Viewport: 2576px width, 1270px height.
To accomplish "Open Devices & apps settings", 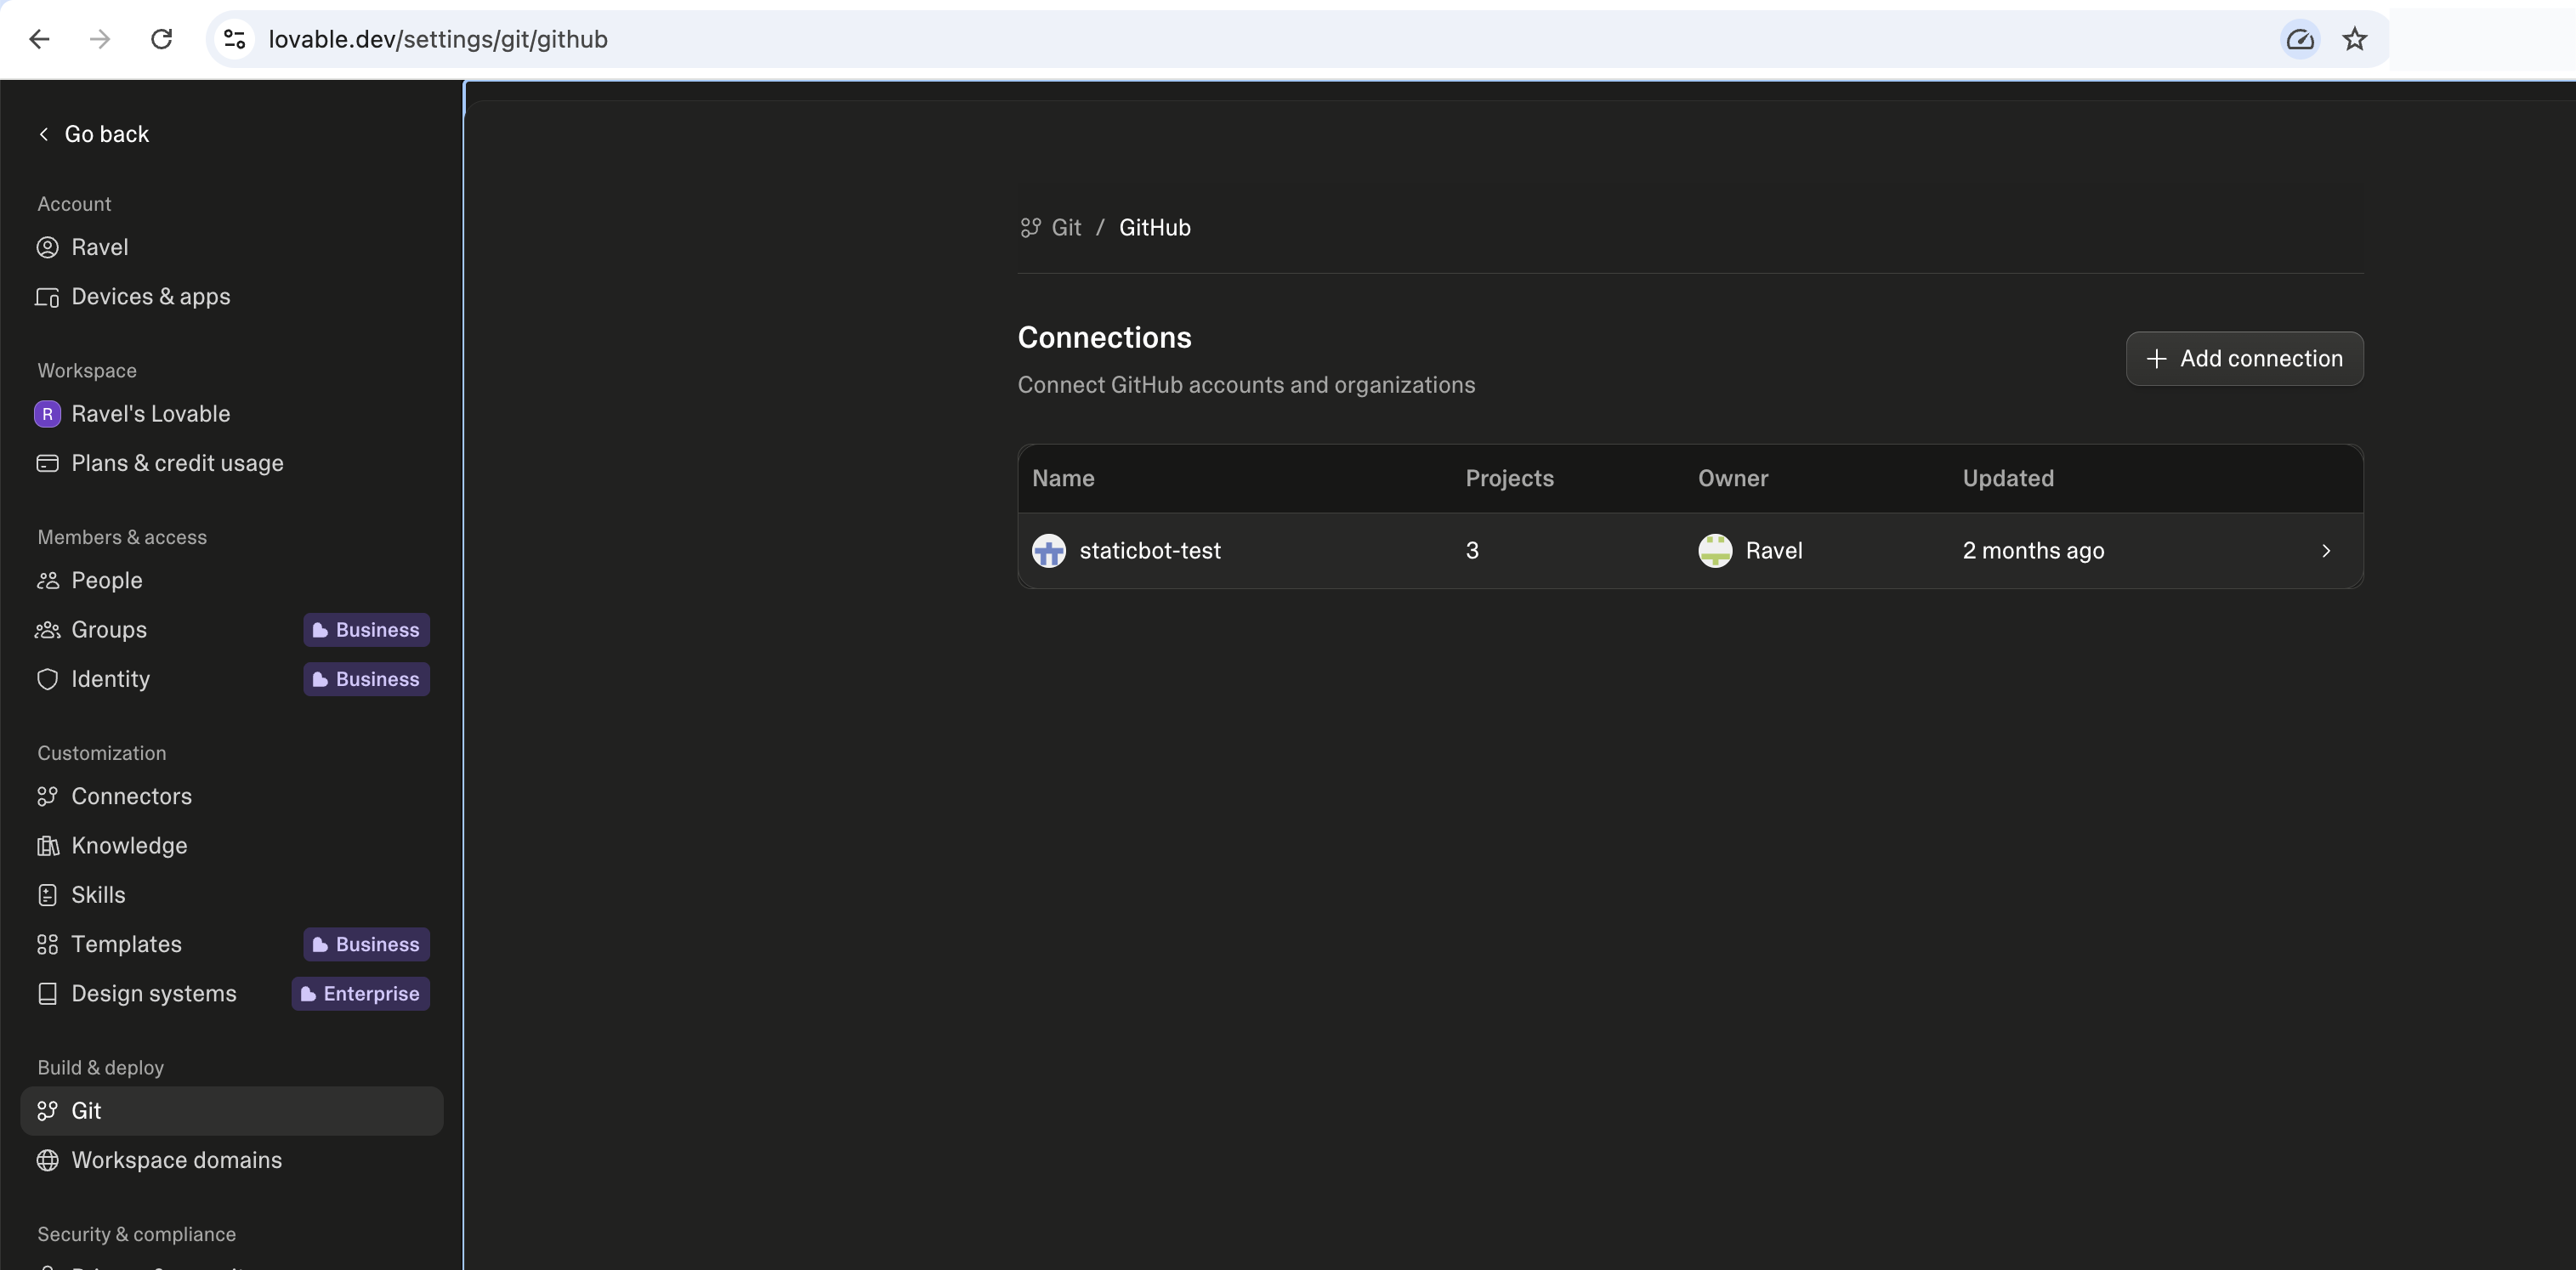I will 232,297.
